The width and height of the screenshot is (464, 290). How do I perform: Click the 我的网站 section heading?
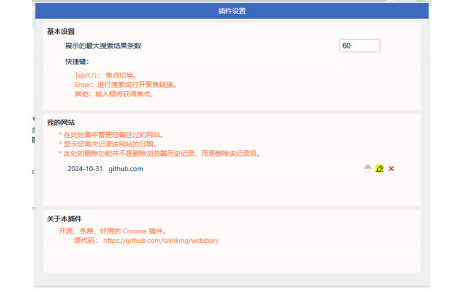(x=61, y=123)
